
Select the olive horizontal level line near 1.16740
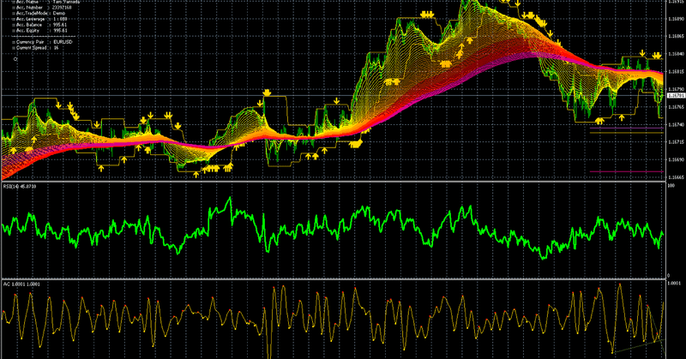tap(627, 133)
